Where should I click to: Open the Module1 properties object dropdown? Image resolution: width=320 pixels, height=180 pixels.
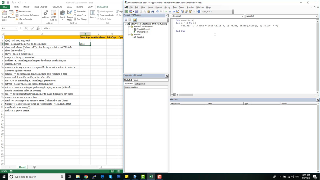click(x=167, y=80)
